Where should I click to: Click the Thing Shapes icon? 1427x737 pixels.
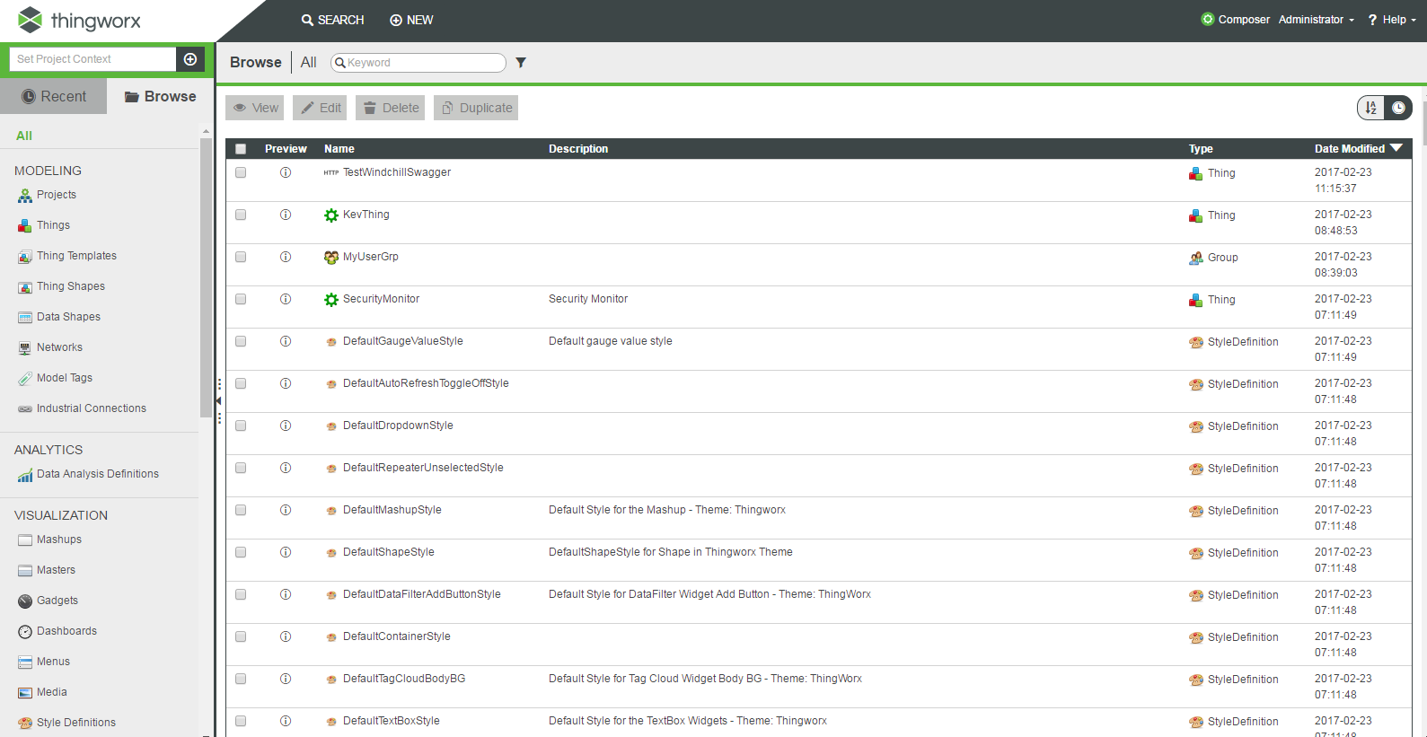coord(25,287)
